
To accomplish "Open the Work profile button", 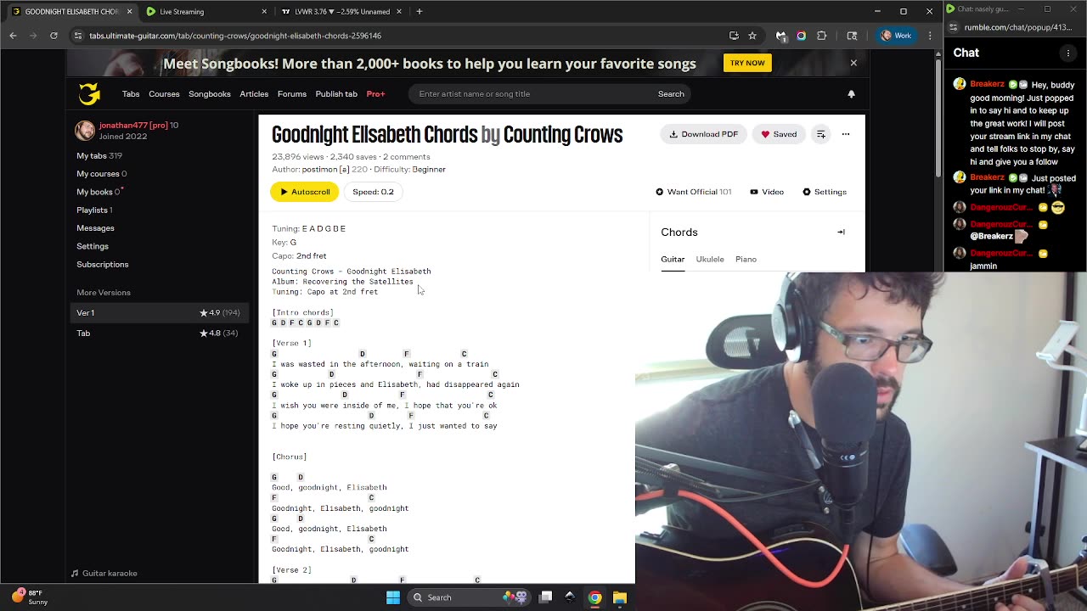I will pyautogui.click(x=897, y=36).
